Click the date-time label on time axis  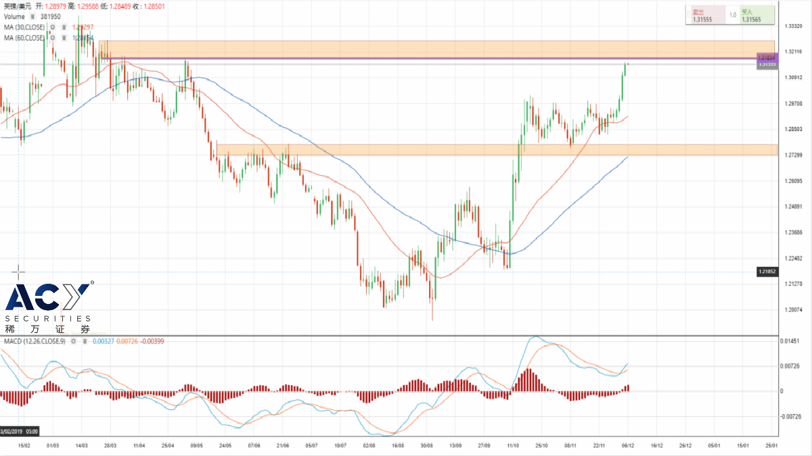coord(19,430)
